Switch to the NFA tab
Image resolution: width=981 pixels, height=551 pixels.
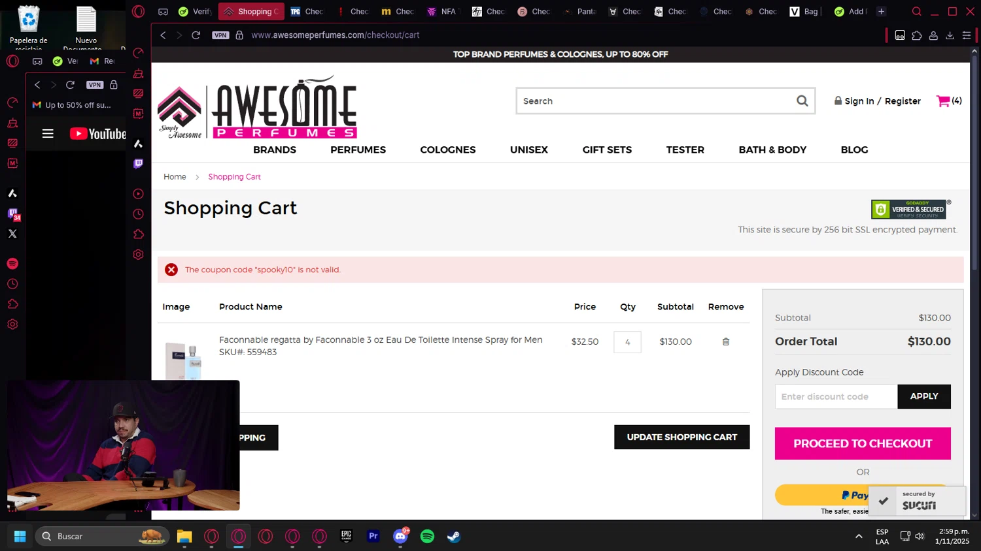(x=443, y=11)
